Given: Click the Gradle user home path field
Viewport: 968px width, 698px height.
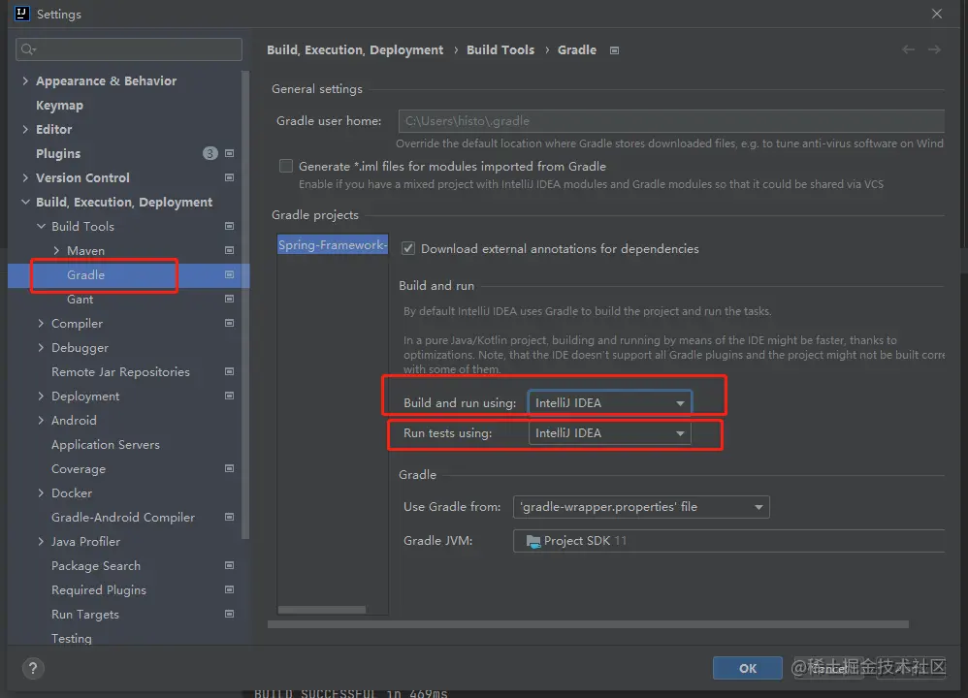Looking at the screenshot, I should coord(671,121).
